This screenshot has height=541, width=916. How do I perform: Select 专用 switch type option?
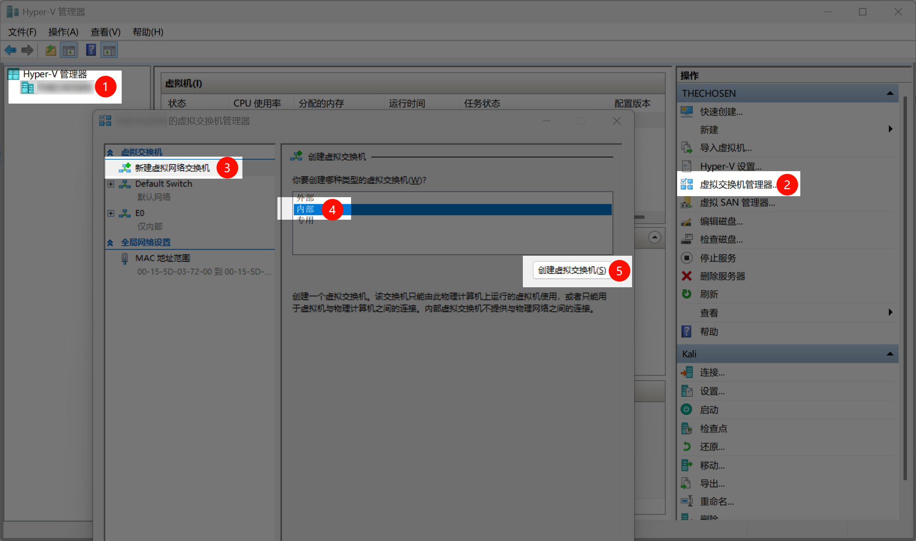[x=306, y=221]
